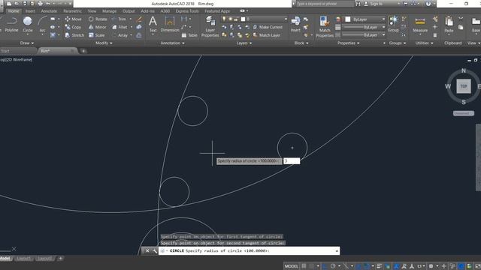Click the Match Properties tool
481x270 pixels.
pyautogui.click(x=325, y=27)
